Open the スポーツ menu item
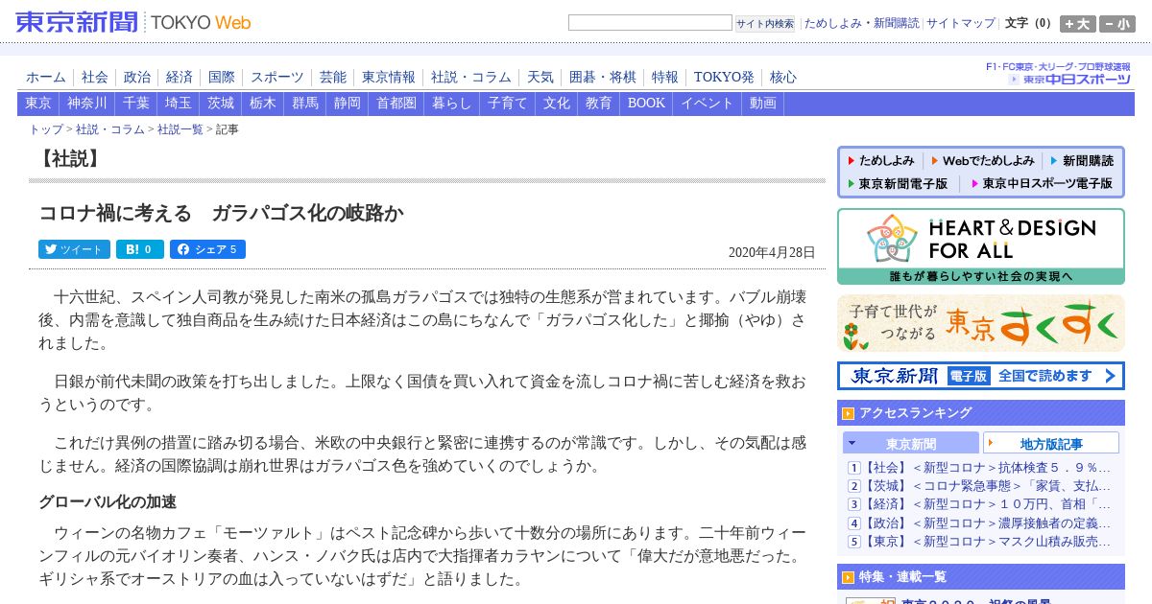The height and width of the screenshot is (604, 1152). coord(277,78)
